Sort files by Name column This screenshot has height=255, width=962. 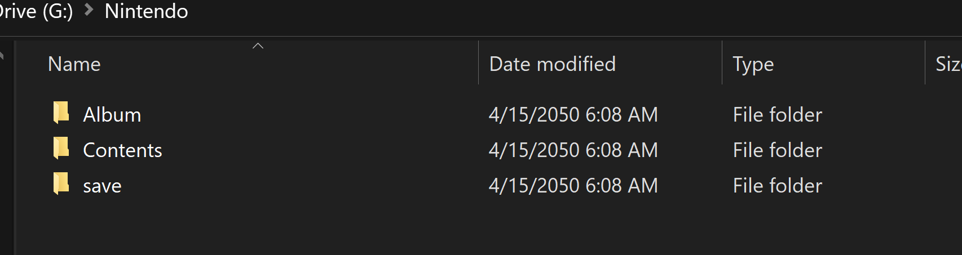click(x=74, y=64)
